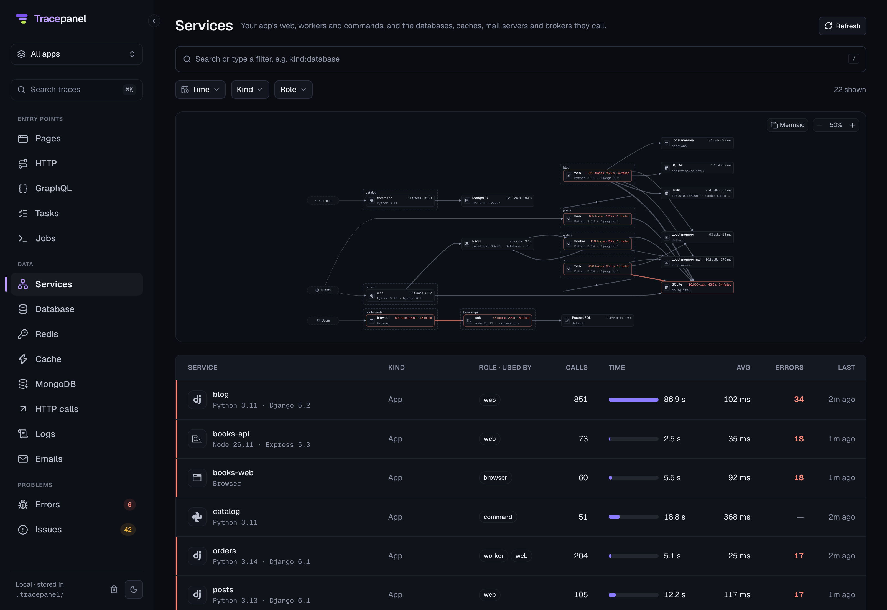Select the PostgreSQL node in the service map
The image size is (887, 610).
pyautogui.click(x=597, y=321)
